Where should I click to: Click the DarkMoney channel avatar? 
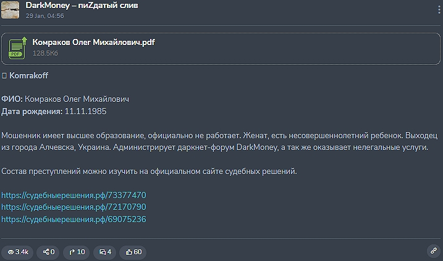(11, 10)
